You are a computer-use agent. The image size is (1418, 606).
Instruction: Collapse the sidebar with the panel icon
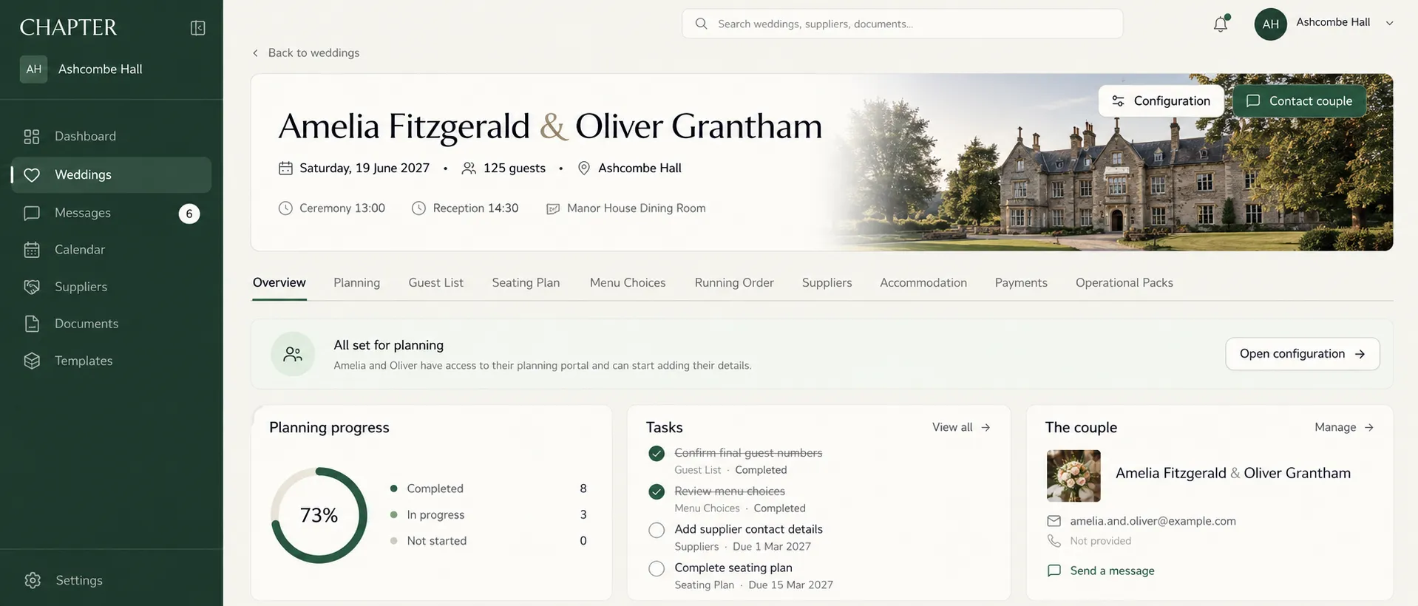(197, 28)
